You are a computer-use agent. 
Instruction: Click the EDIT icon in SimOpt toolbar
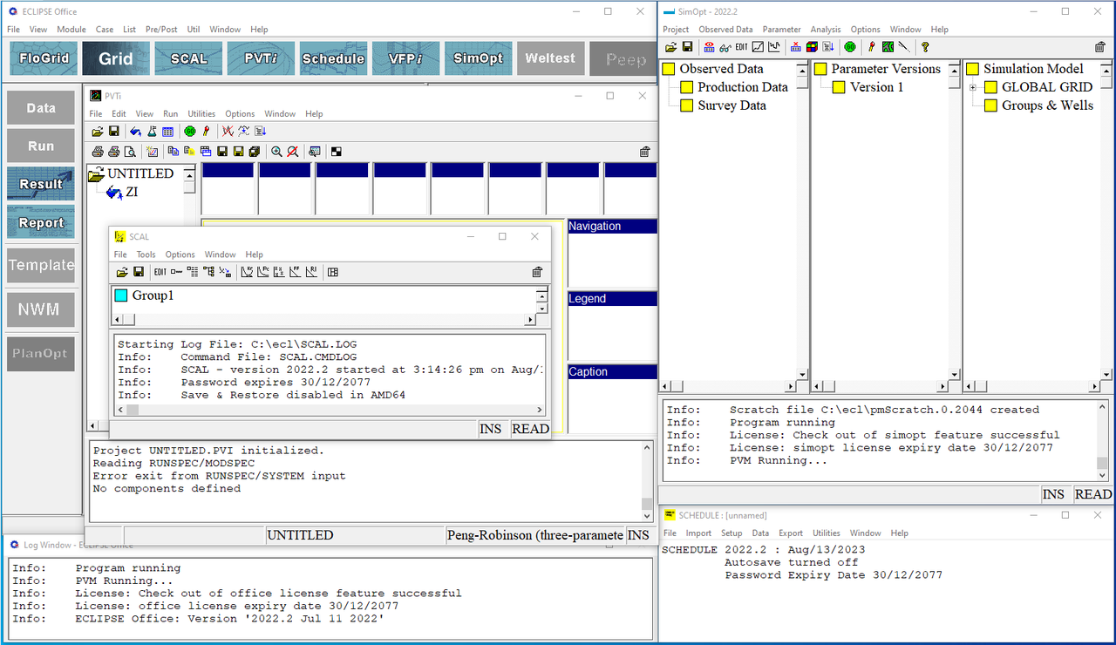(x=741, y=46)
